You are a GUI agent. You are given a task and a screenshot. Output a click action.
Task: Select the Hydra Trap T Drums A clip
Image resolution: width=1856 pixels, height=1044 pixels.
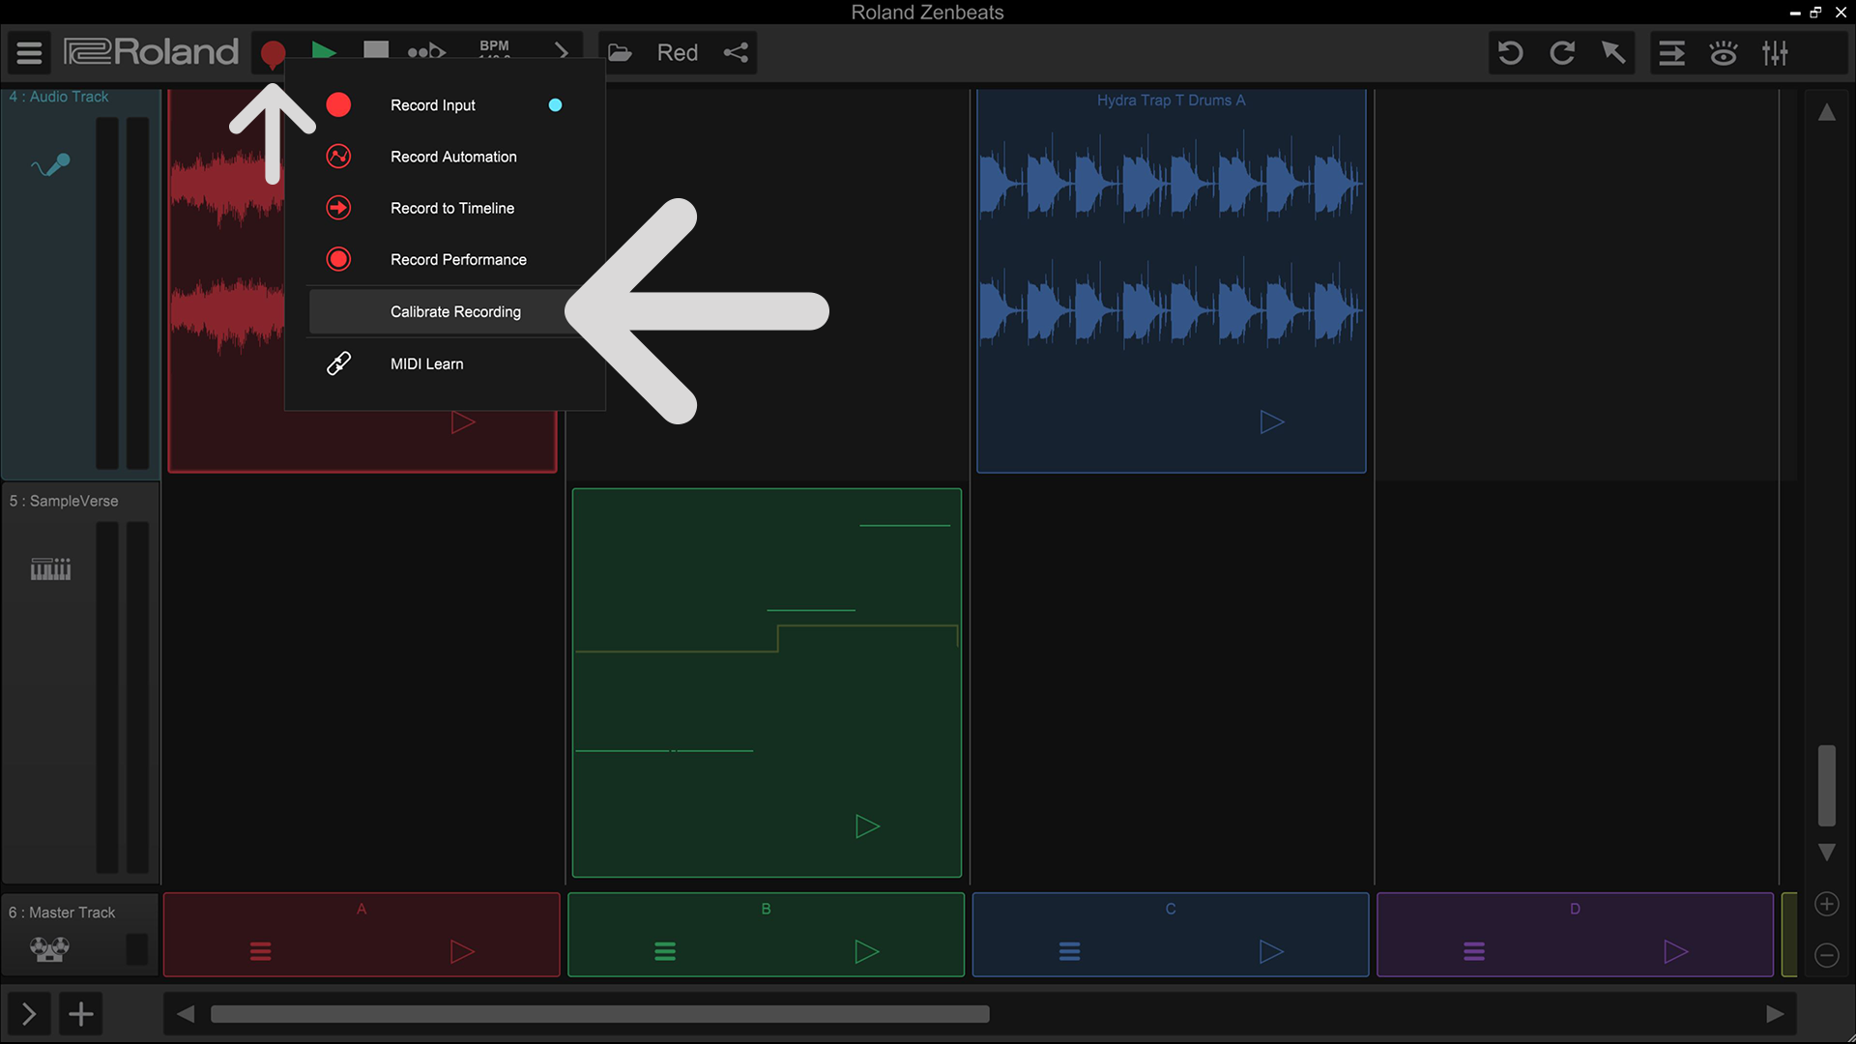[1171, 280]
